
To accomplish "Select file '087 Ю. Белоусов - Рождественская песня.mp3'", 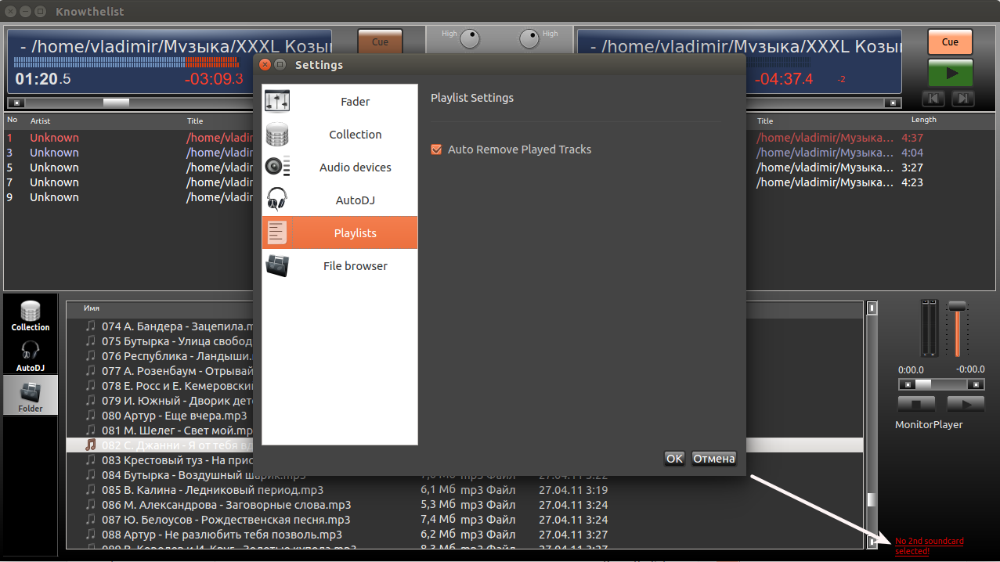I will click(226, 520).
